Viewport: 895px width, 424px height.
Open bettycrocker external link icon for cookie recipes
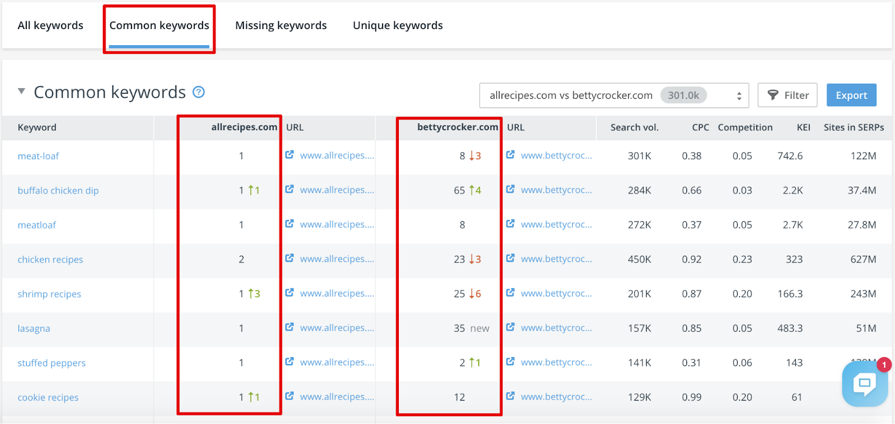pyautogui.click(x=510, y=396)
